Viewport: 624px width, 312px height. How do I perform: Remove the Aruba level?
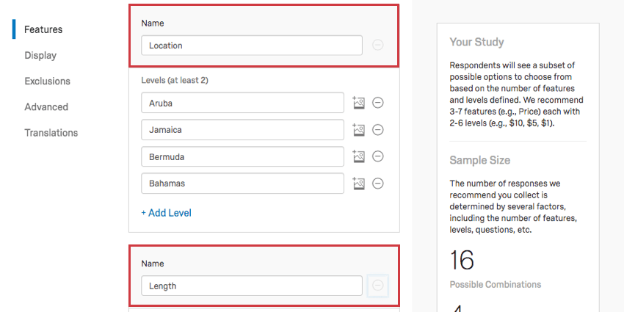coord(377,103)
